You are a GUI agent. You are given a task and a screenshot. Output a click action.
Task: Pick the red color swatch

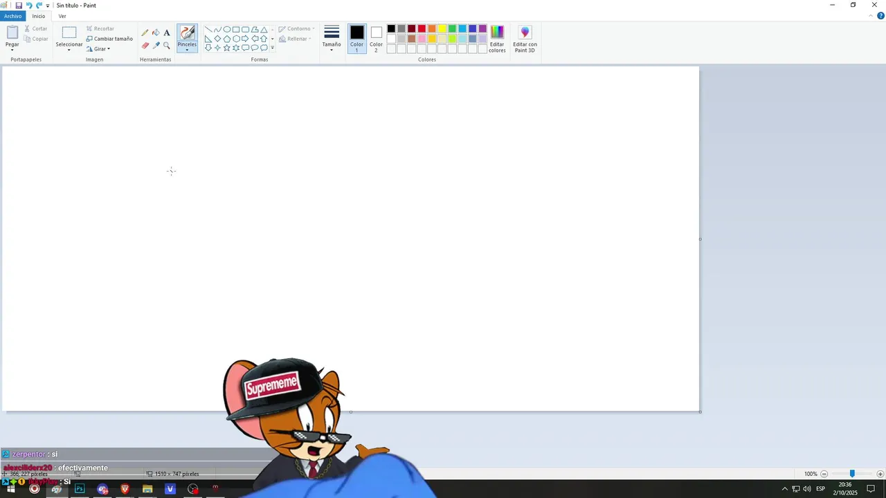point(422,28)
